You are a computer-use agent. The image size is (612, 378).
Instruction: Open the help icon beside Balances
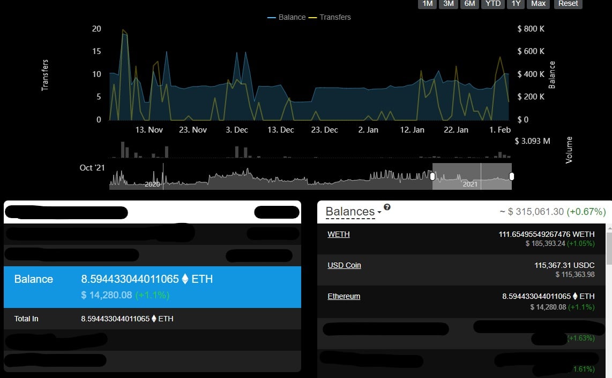click(387, 207)
